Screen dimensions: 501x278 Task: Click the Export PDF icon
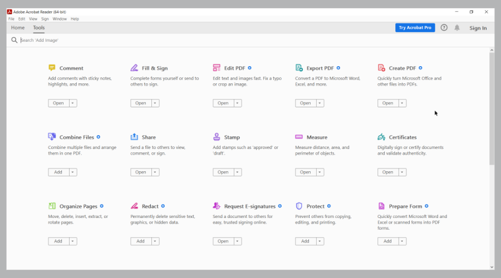click(x=299, y=68)
